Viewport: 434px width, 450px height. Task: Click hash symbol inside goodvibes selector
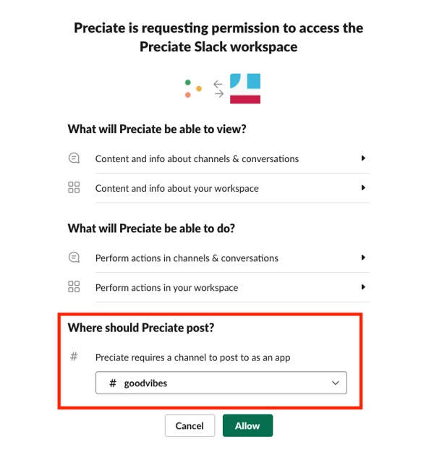[113, 383]
